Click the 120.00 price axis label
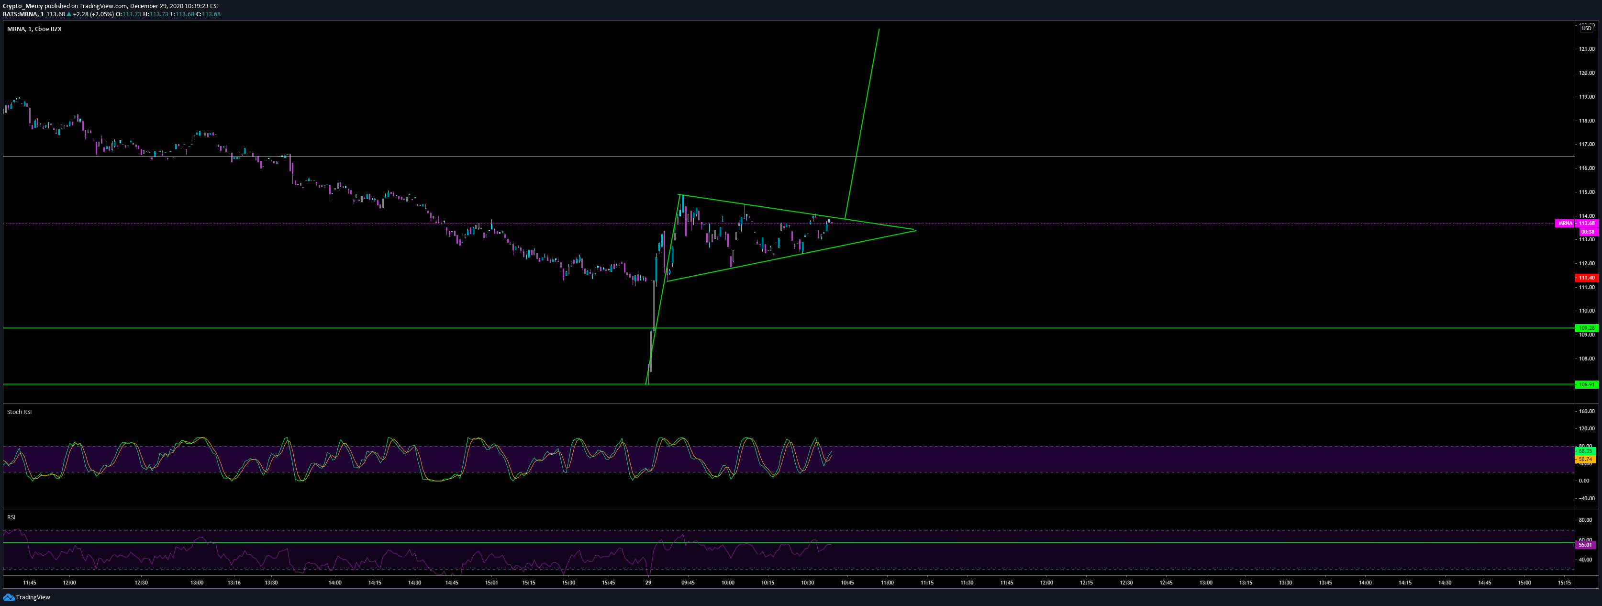Viewport: 1602px width, 606px height. [x=1587, y=73]
